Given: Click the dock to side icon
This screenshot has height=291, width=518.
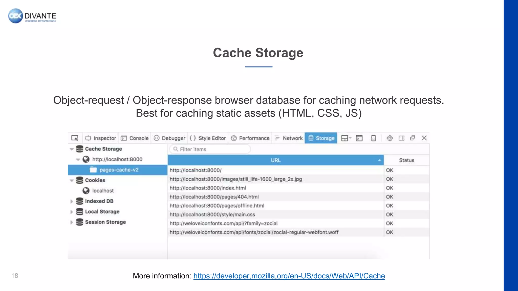Looking at the screenshot, I should (401, 138).
